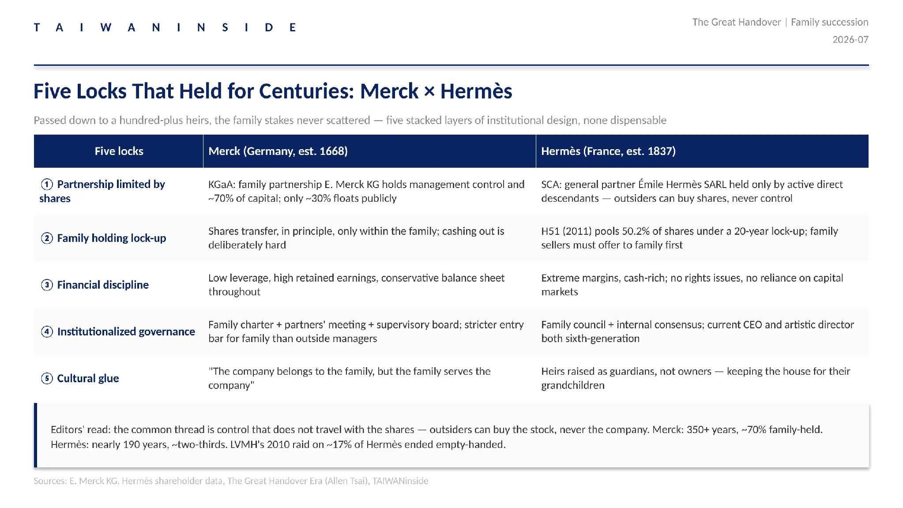The height and width of the screenshot is (508, 903).
Task: Select the TAIWANINSIDE logo text
Action: pos(165,27)
